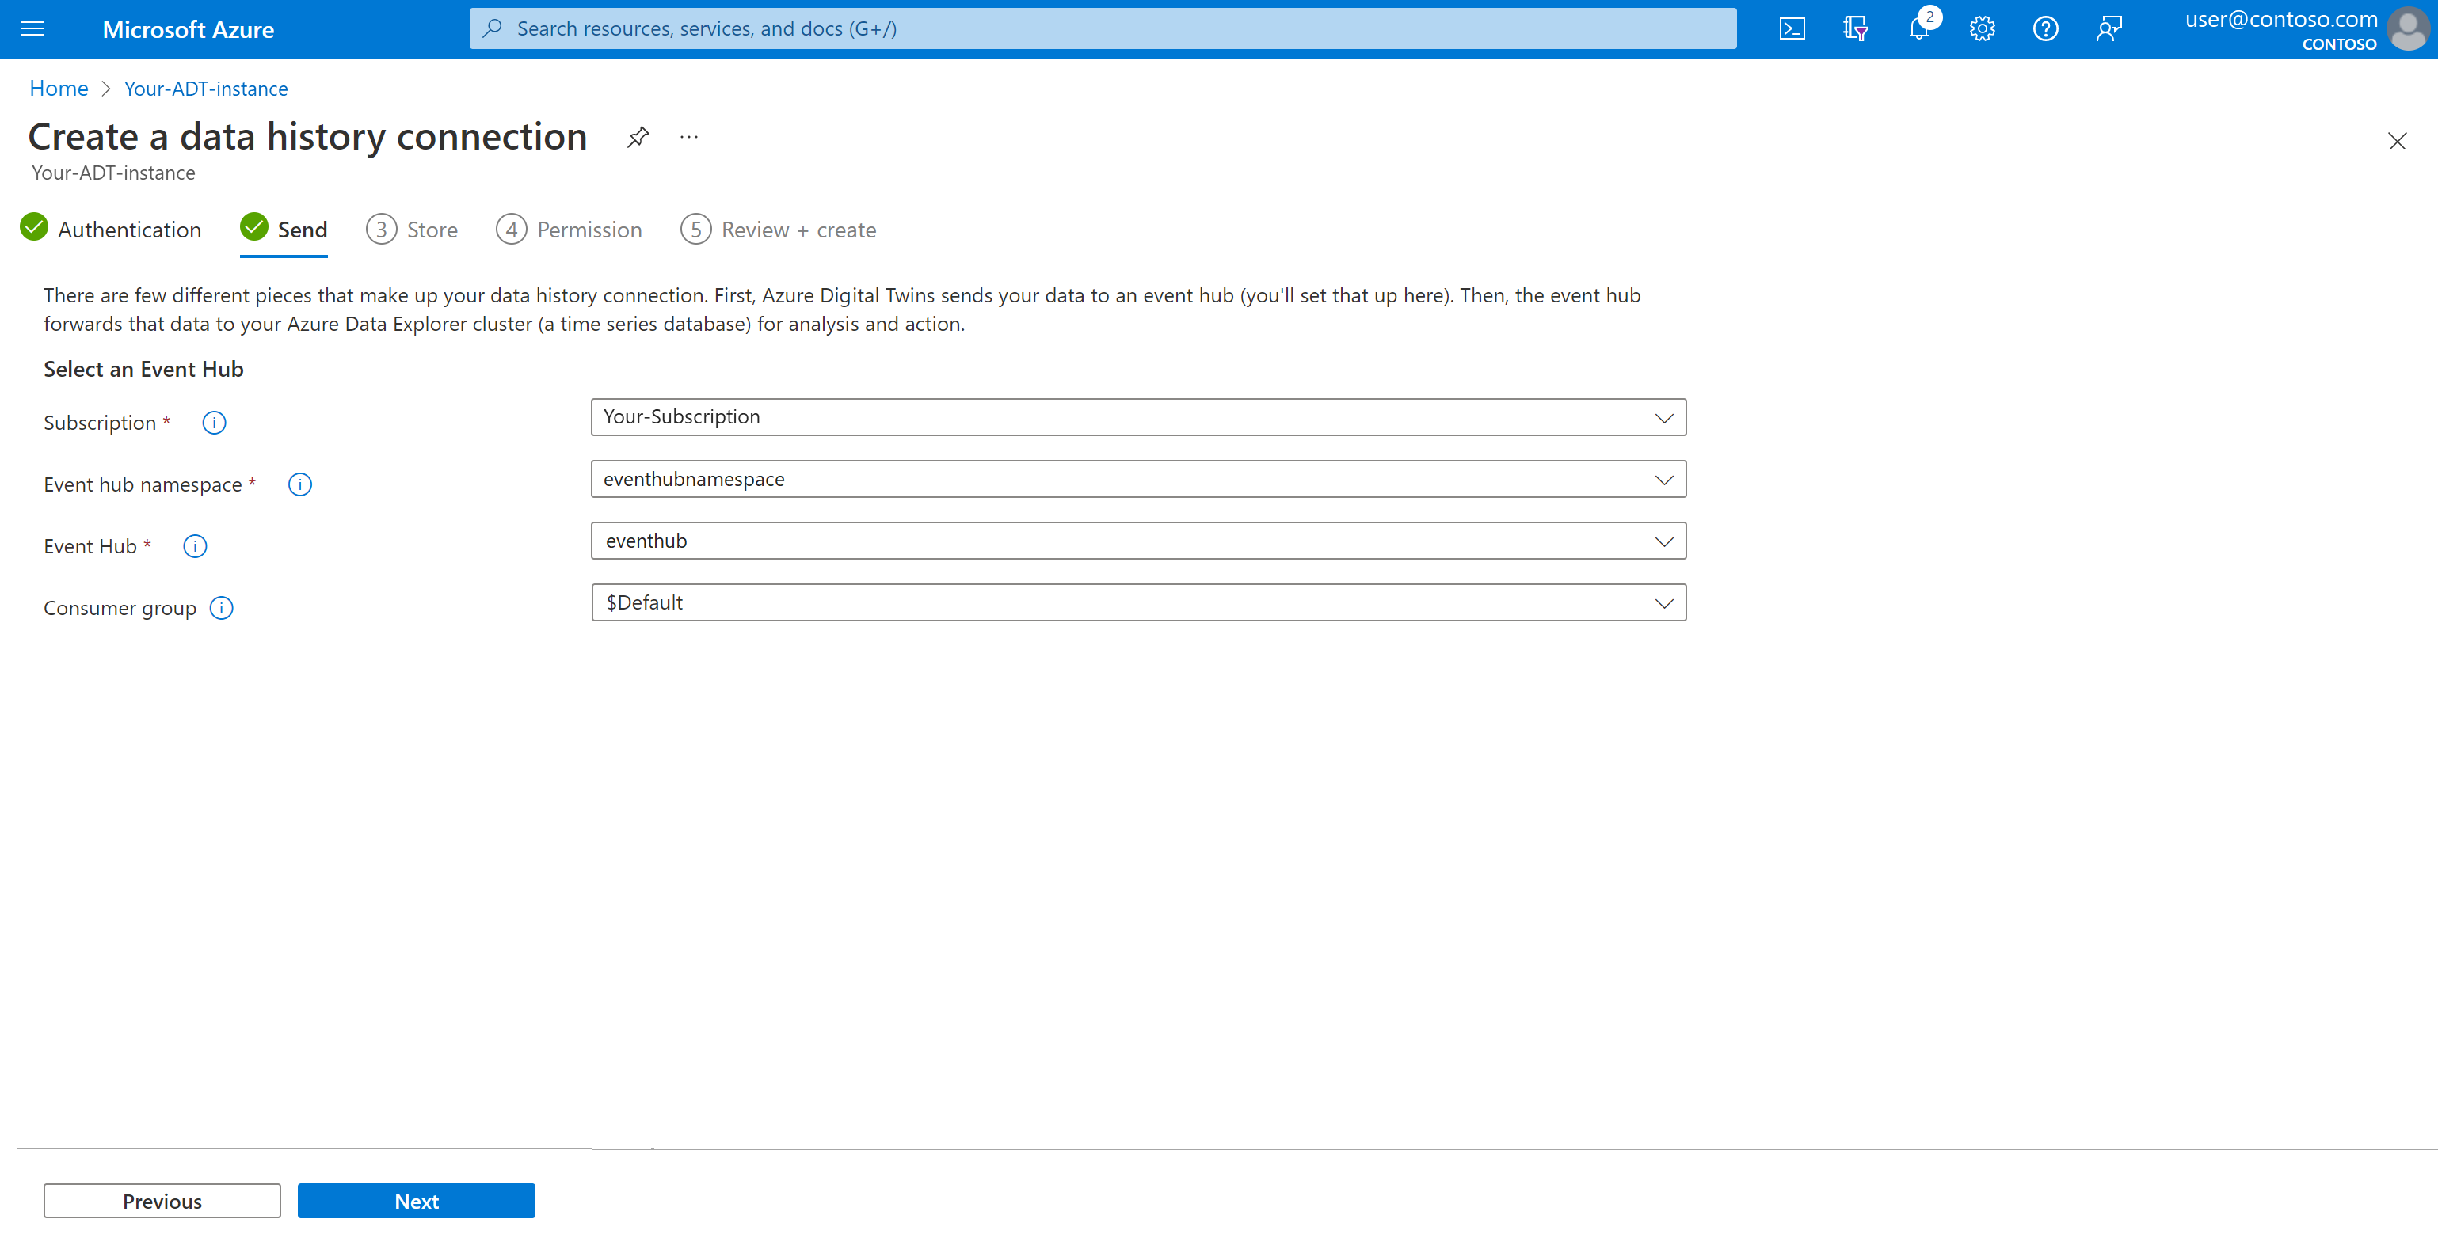Open the Help question mark icon

[2045, 29]
